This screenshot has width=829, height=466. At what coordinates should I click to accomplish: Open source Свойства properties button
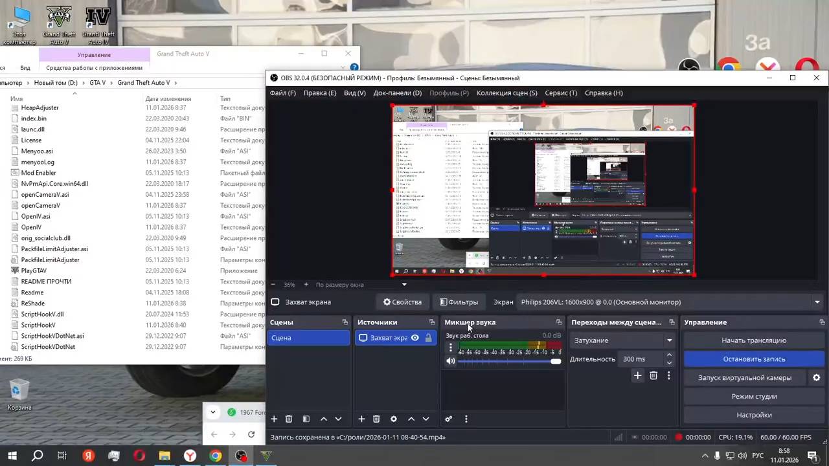402,302
